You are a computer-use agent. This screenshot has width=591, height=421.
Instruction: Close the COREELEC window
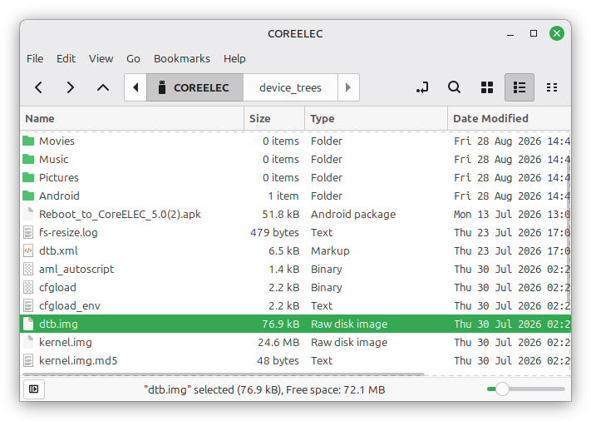pyautogui.click(x=557, y=33)
